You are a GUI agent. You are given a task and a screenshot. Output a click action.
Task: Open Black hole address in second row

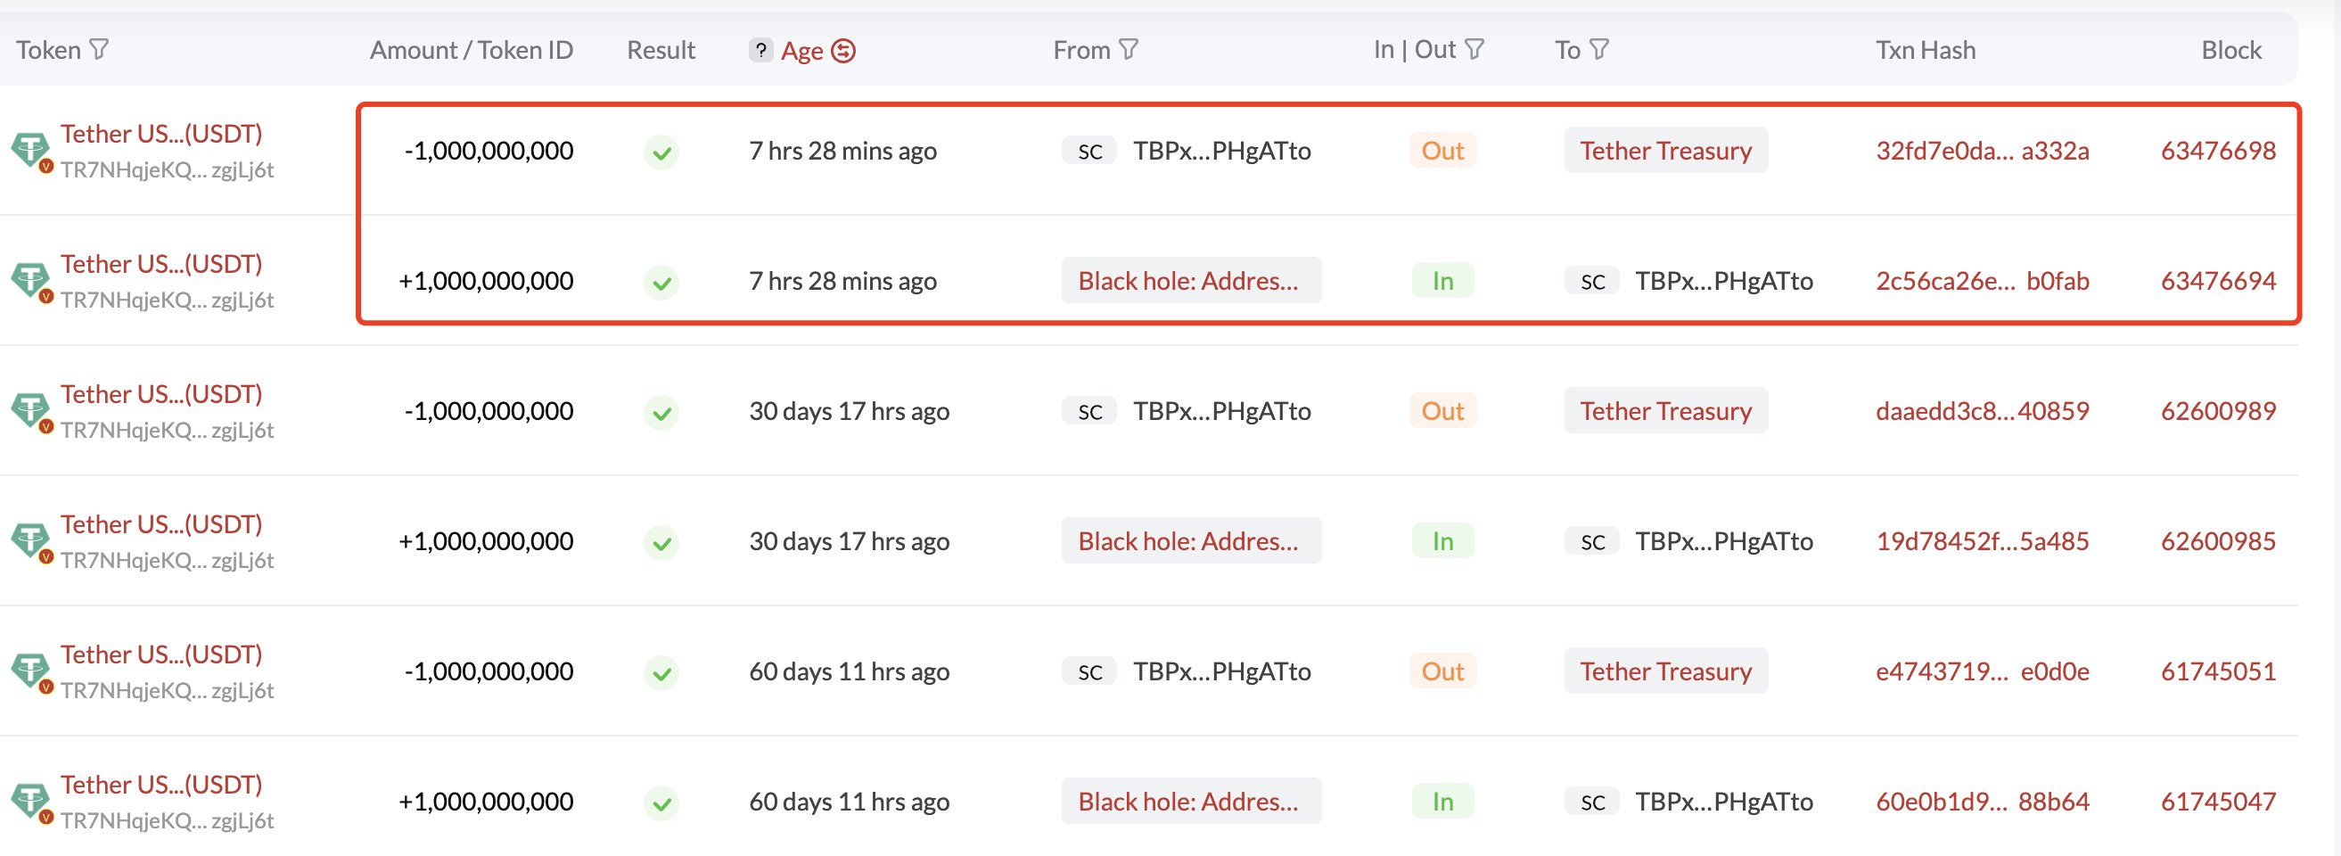pyautogui.click(x=1189, y=281)
